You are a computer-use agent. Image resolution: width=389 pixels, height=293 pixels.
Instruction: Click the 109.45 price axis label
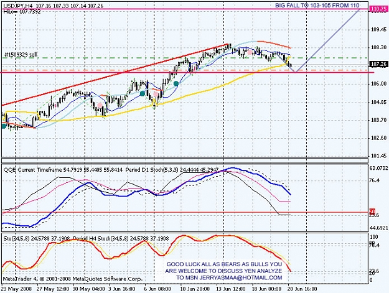378,29
